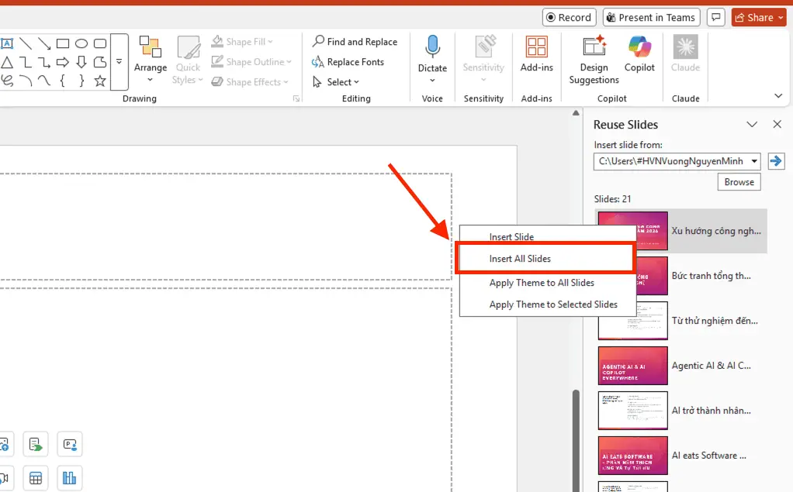Viewport: 793px width, 492px height.
Task: Select the Left Brace shape
Action: (x=63, y=81)
